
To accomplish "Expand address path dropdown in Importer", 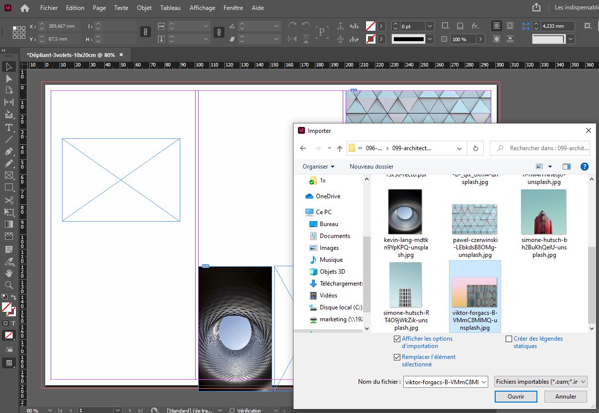I will 459,148.
